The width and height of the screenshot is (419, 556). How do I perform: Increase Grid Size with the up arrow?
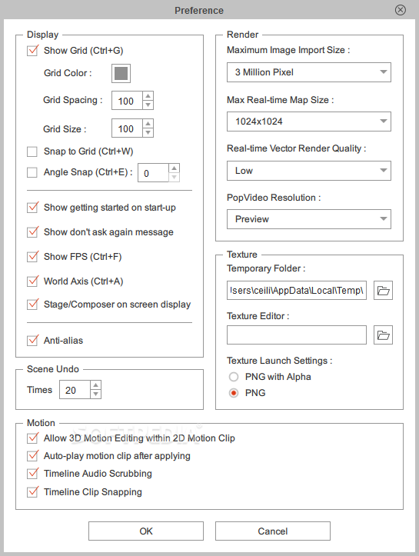[x=148, y=124]
